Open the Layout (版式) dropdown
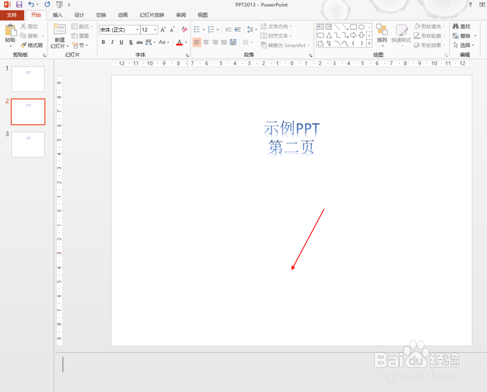The height and width of the screenshot is (392, 487). click(82, 26)
